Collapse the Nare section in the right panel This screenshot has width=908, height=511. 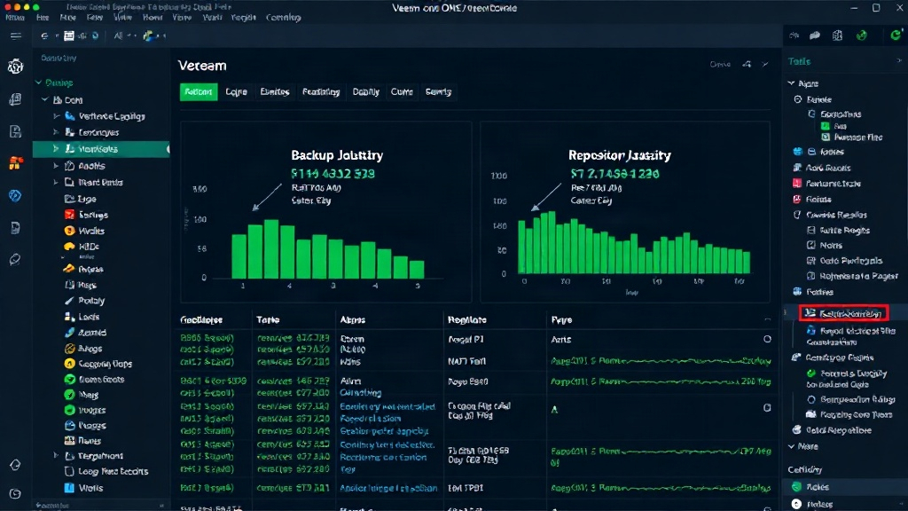tap(792, 446)
